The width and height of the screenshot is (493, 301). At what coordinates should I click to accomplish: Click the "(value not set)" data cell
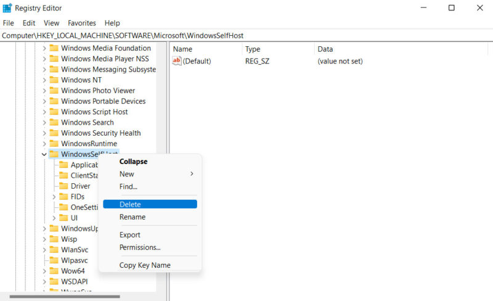point(340,61)
